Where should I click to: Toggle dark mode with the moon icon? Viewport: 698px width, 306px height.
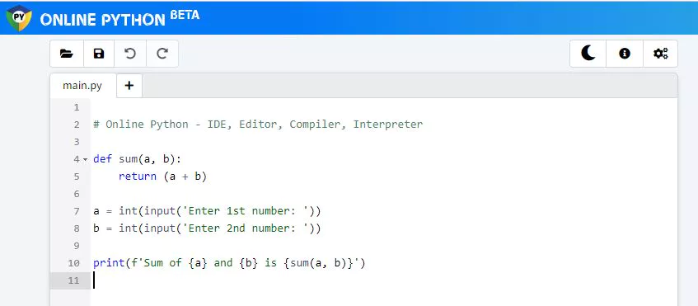tap(588, 54)
